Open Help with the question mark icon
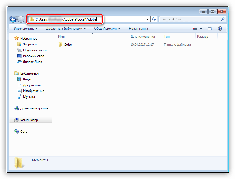Viewport: 235px width, 179px height. (220, 29)
